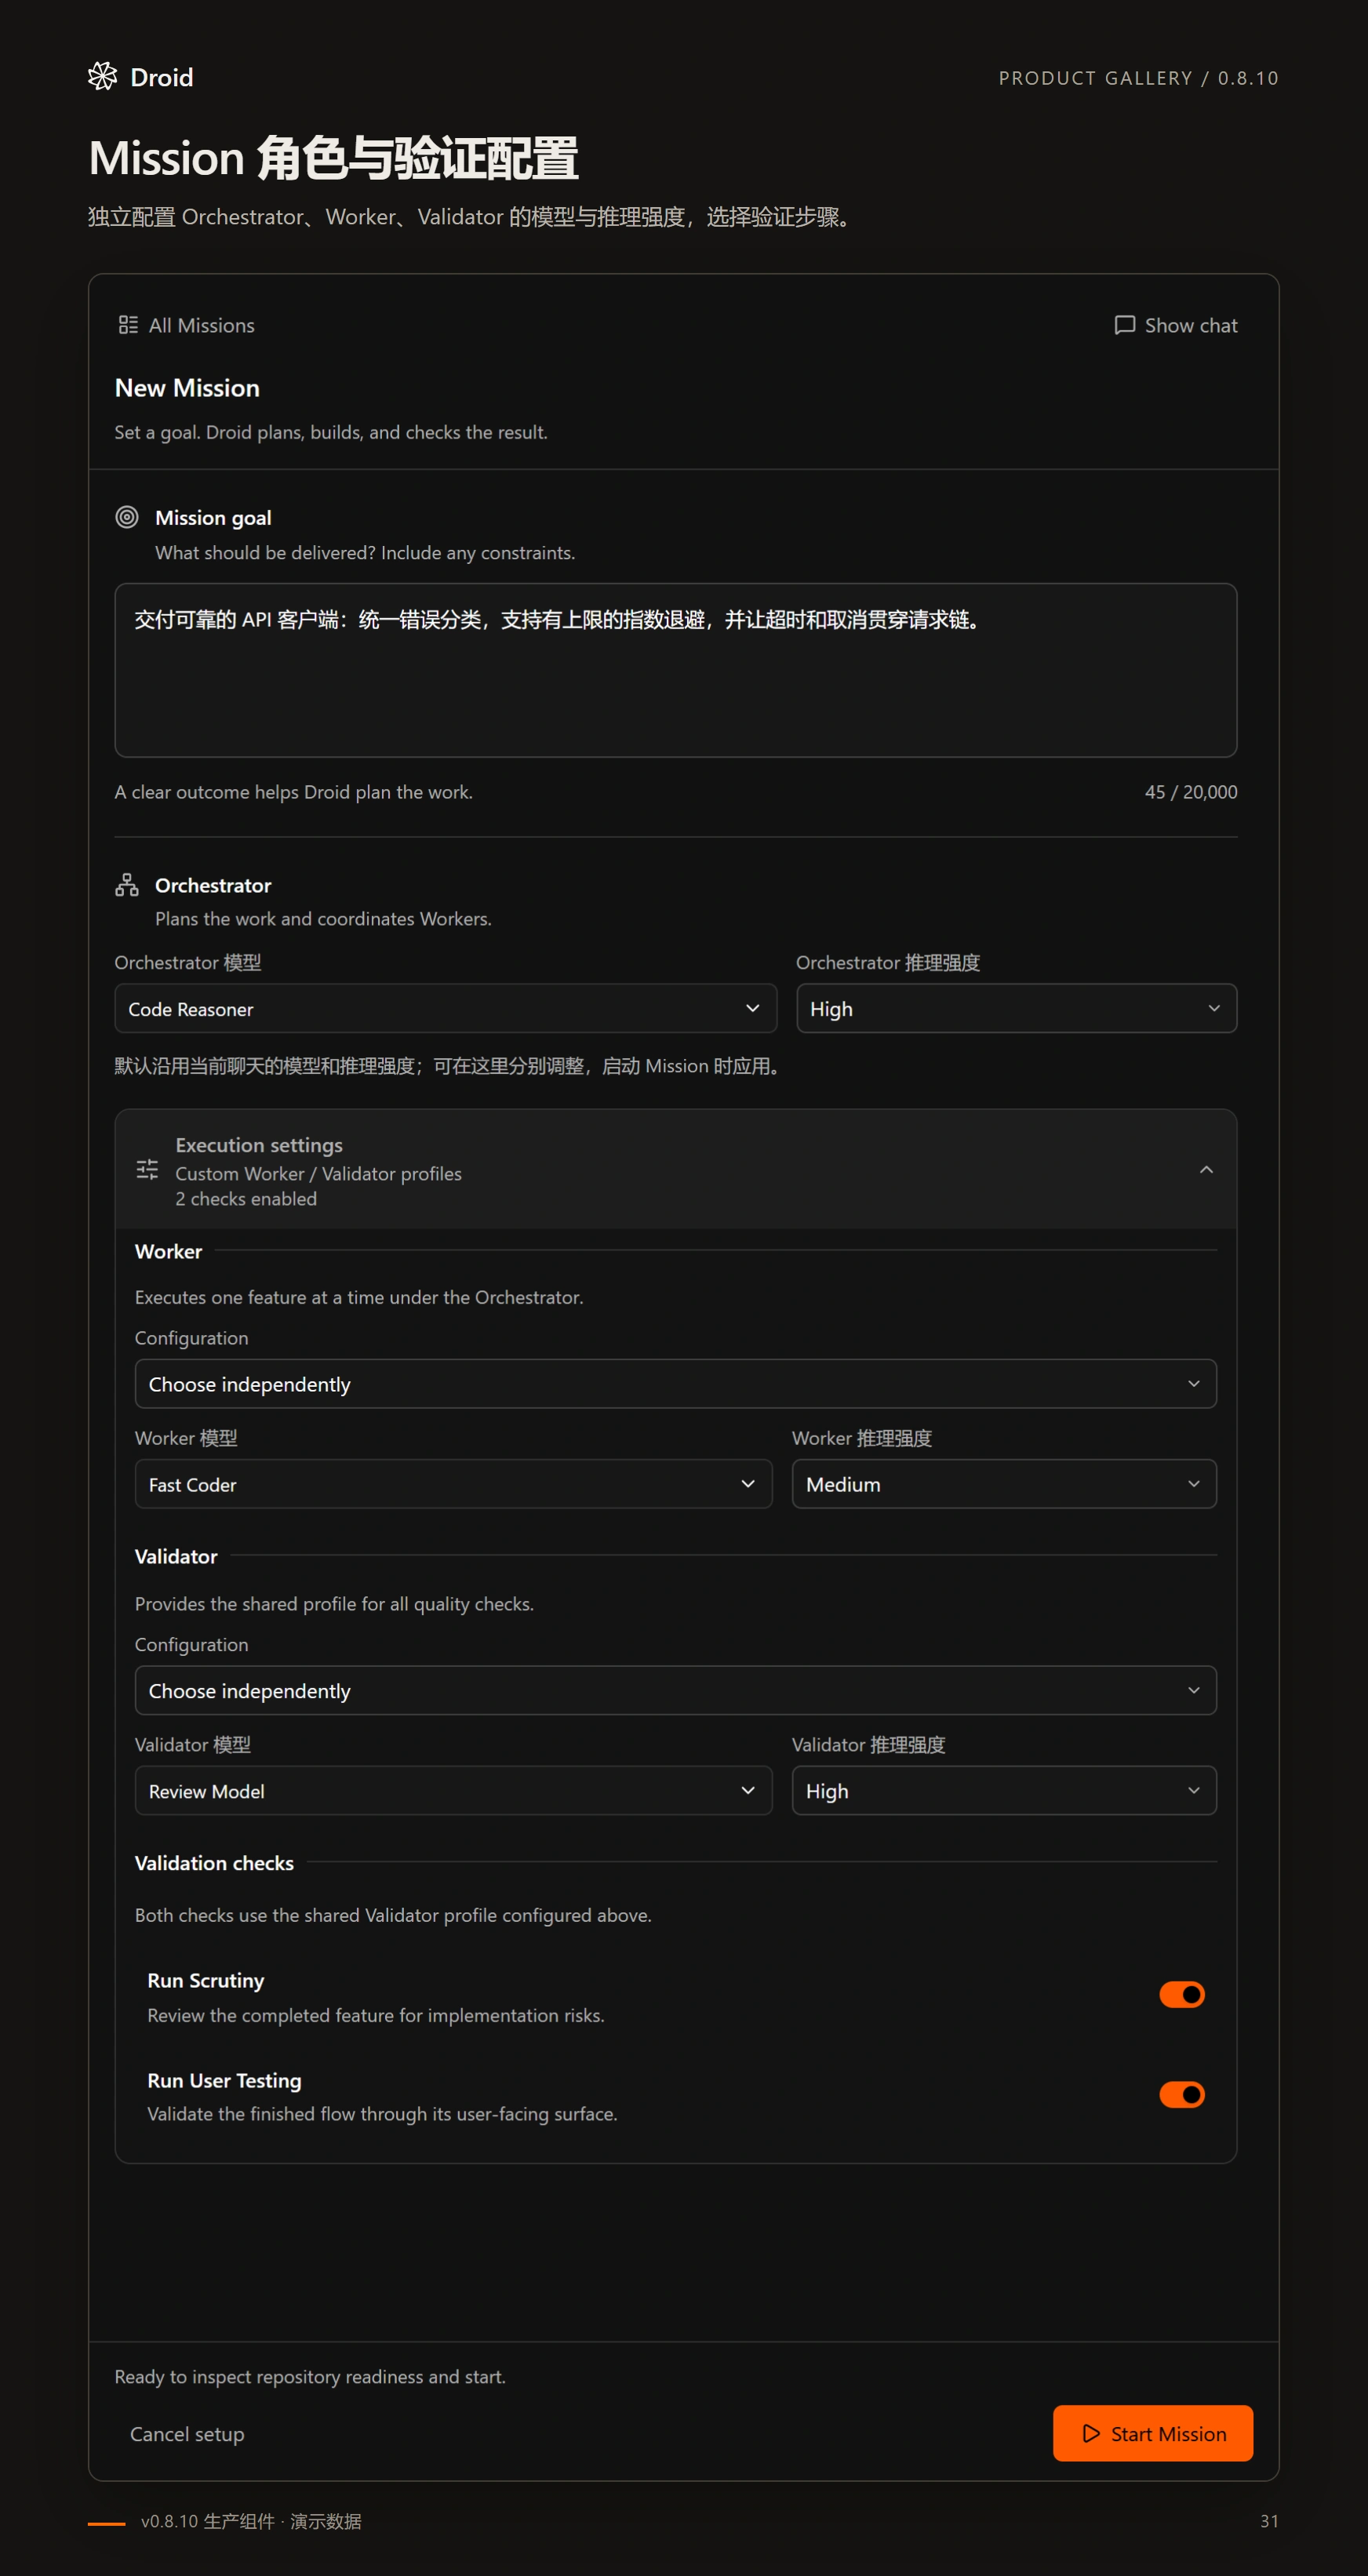Screen dimensions: 1368x2576
Task: Open the Validator model Review Model dropdown
Action: (x=453, y=1790)
